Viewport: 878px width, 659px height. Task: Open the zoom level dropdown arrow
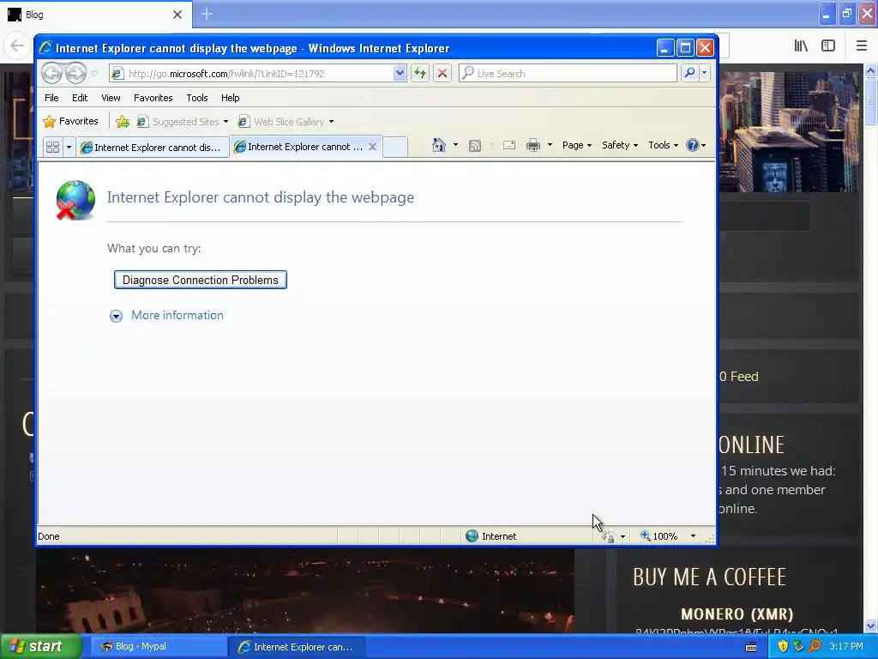(693, 536)
